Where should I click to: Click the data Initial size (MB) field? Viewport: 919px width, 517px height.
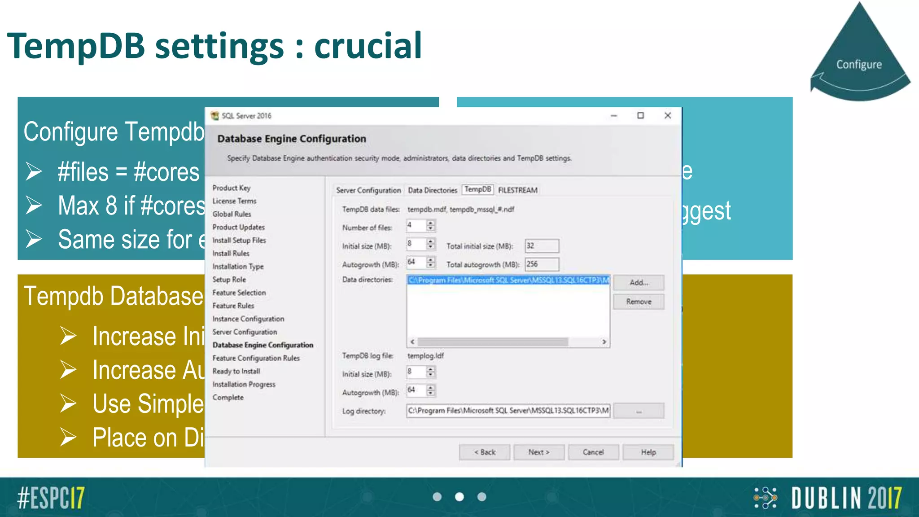[416, 244]
